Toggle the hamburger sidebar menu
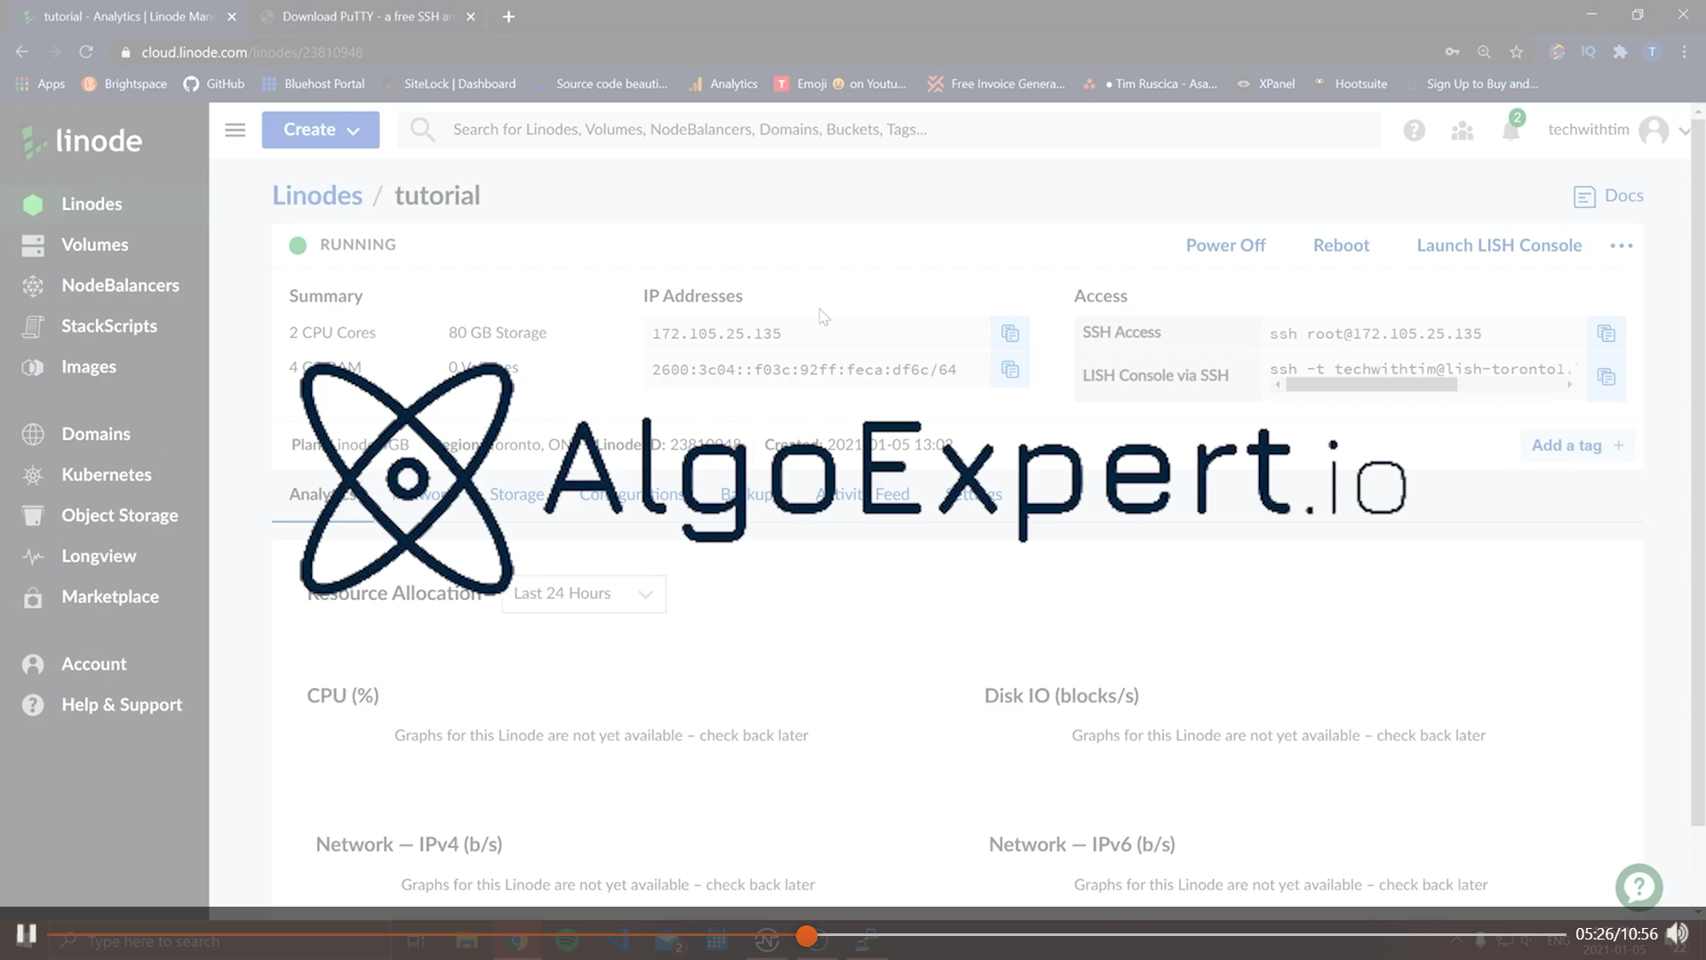Image resolution: width=1706 pixels, height=960 pixels. pos(235,130)
